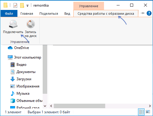Screen dimensions: 153x116
Task: Maximize the remontka window
Action: pyautogui.click(x=132, y=5)
